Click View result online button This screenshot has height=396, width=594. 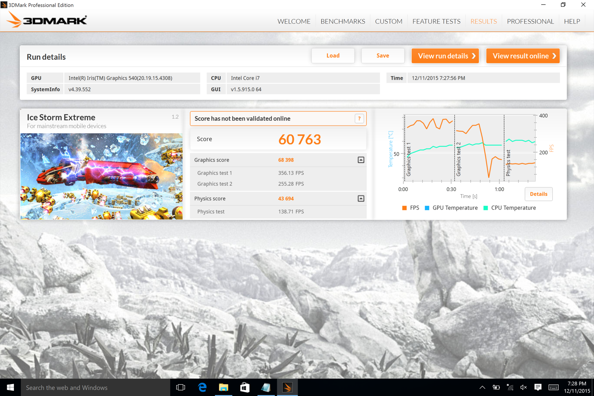(523, 56)
